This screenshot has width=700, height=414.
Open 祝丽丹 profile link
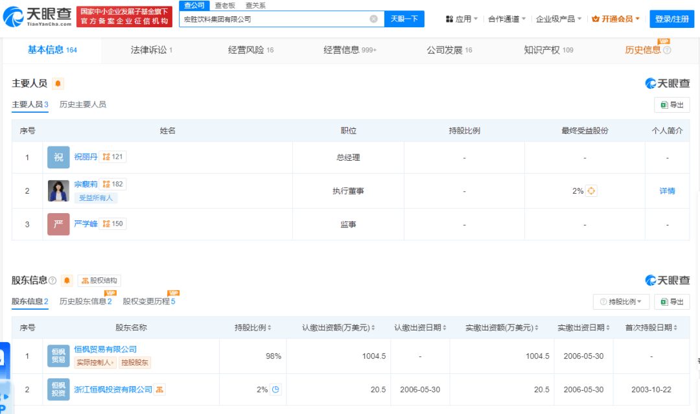[x=86, y=157]
